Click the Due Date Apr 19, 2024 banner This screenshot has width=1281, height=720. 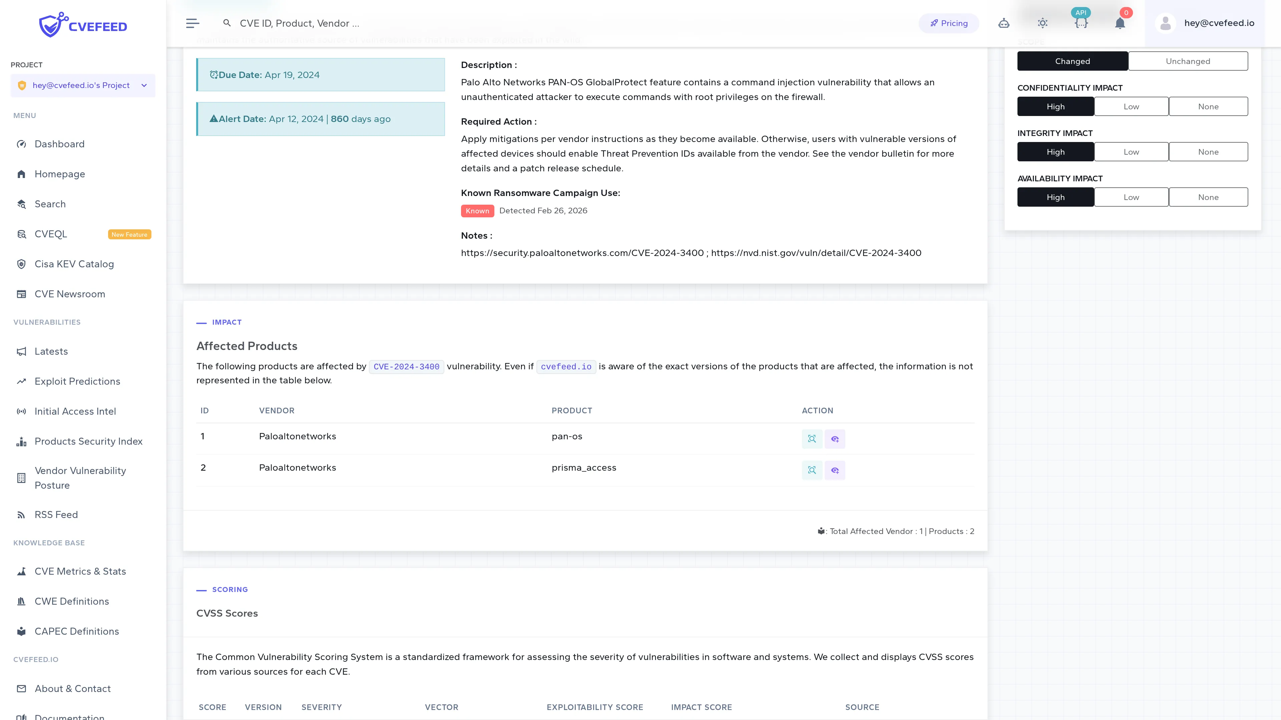pos(320,75)
